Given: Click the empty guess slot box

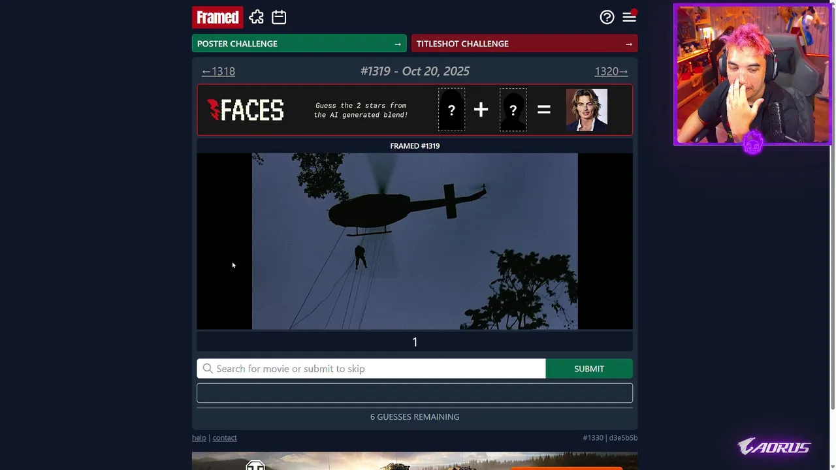Looking at the screenshot, I should [415, 393].
